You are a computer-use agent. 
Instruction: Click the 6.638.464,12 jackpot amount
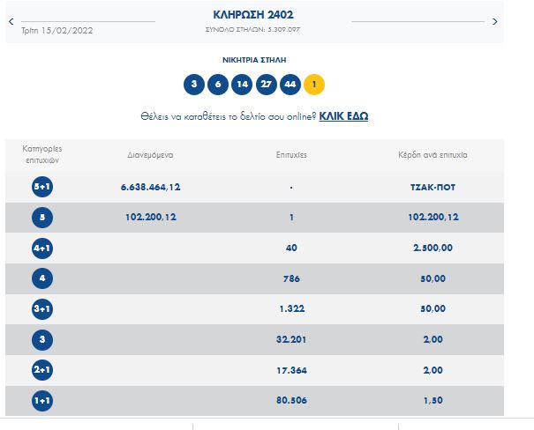click(150, 188)
